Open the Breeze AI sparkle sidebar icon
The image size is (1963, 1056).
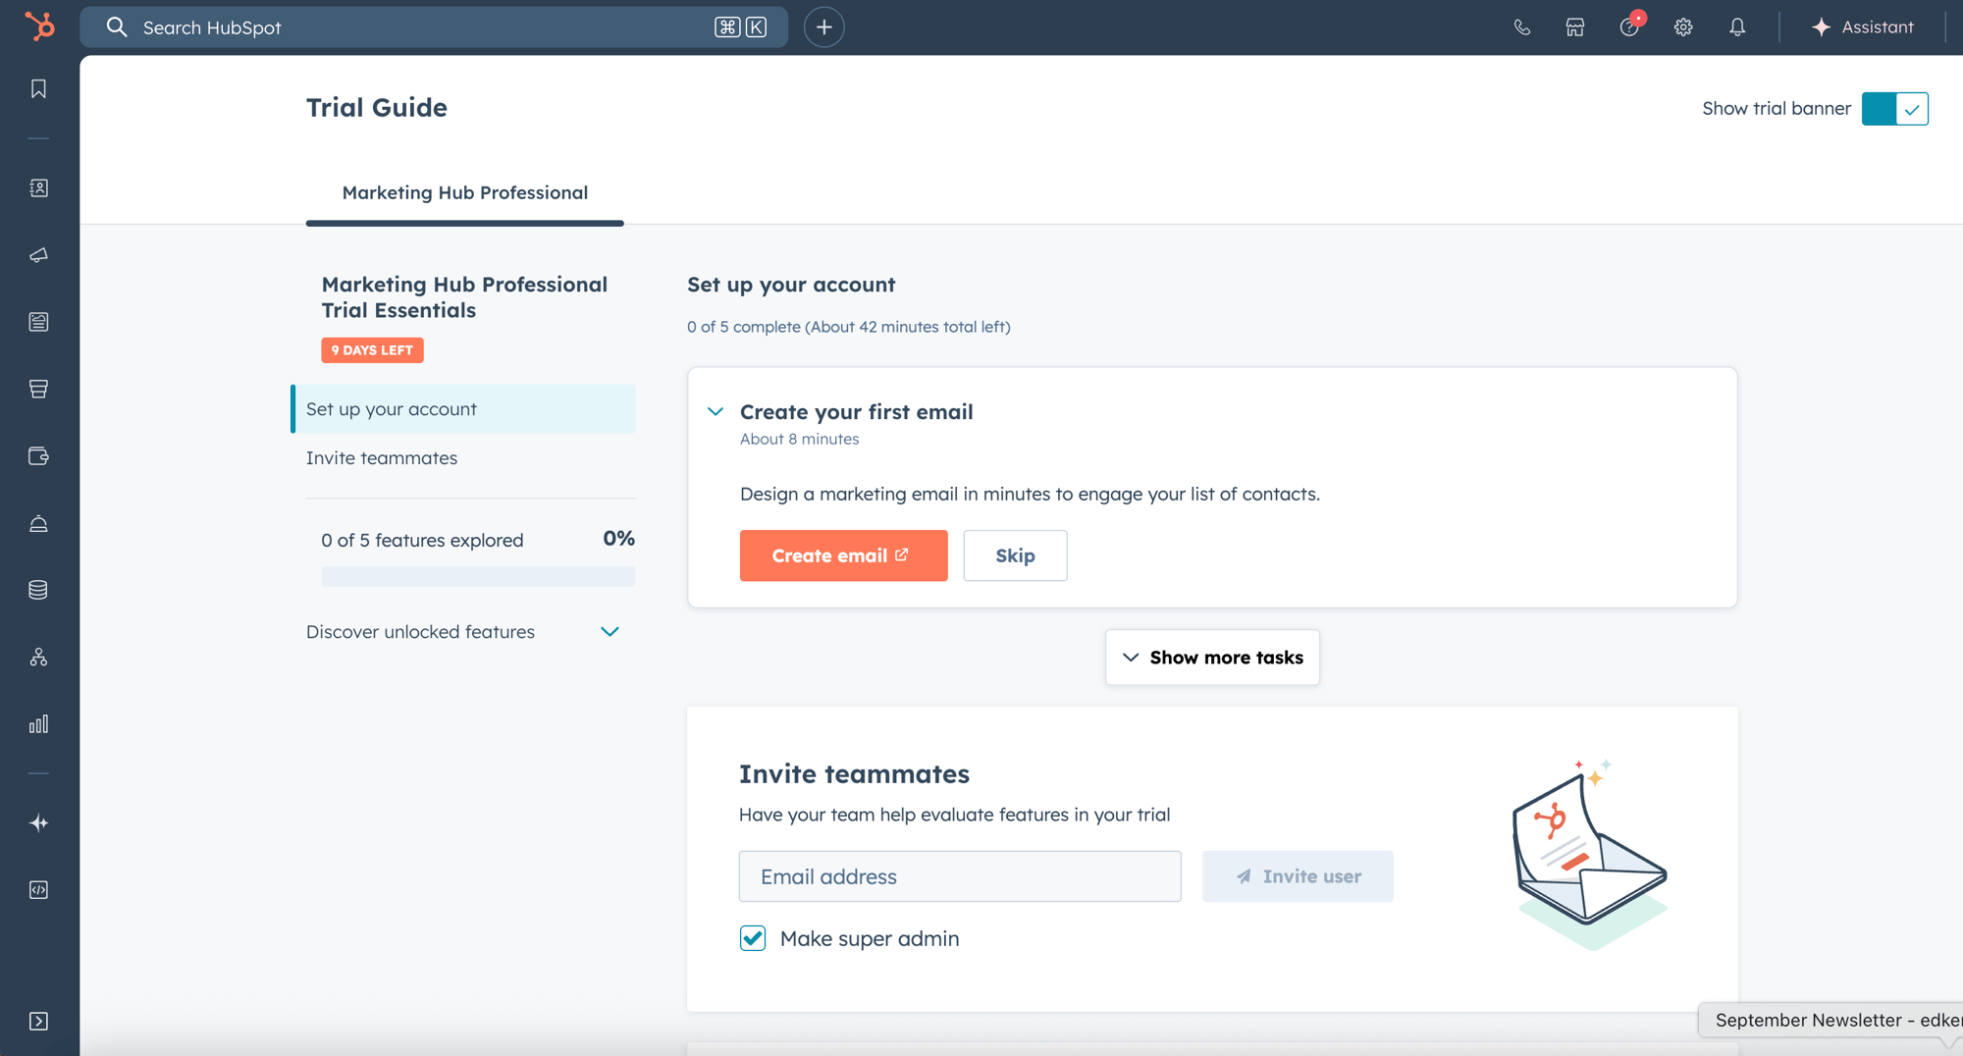click(38, 822)
